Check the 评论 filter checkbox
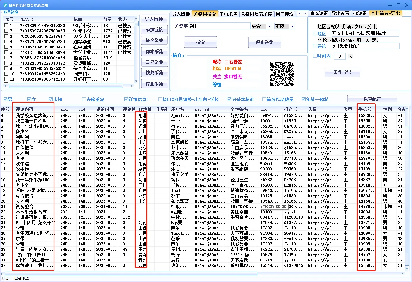This screenshot has width=412, height=282. pos(314,46)
